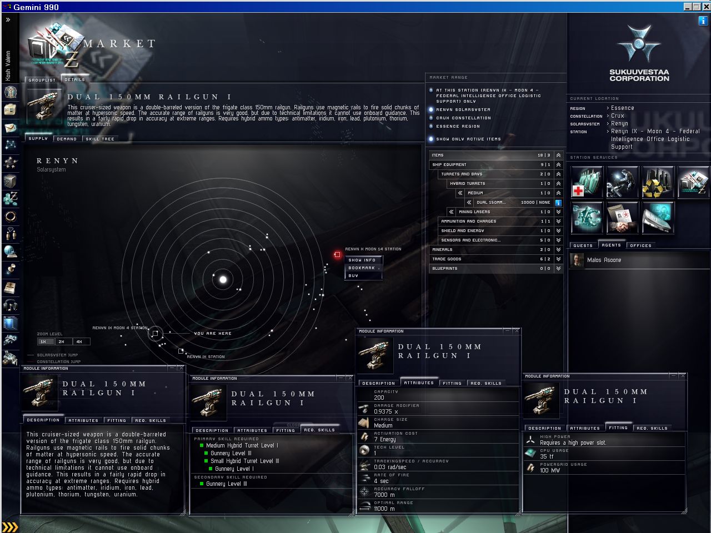Open the globe browser sidebar icon

pyautogui.click(x=10, y=252)
